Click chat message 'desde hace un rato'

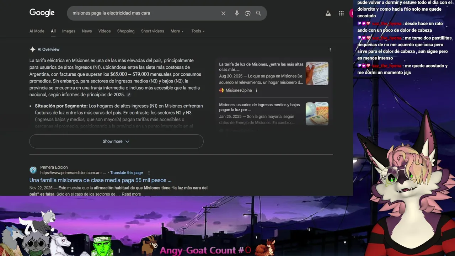point(401,27)
